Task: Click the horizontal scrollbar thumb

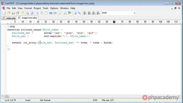Action: click(x=7, y=96)
